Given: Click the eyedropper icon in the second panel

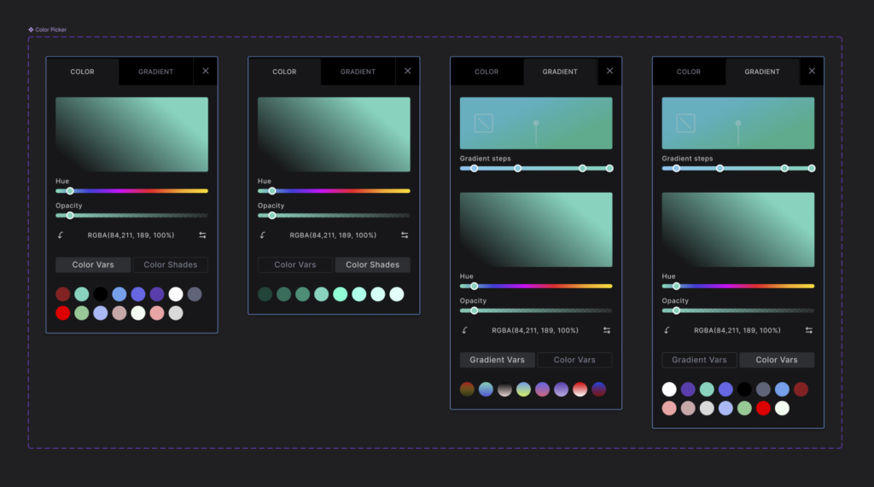Looking at the screenshot, I should [x=263, y=235].
